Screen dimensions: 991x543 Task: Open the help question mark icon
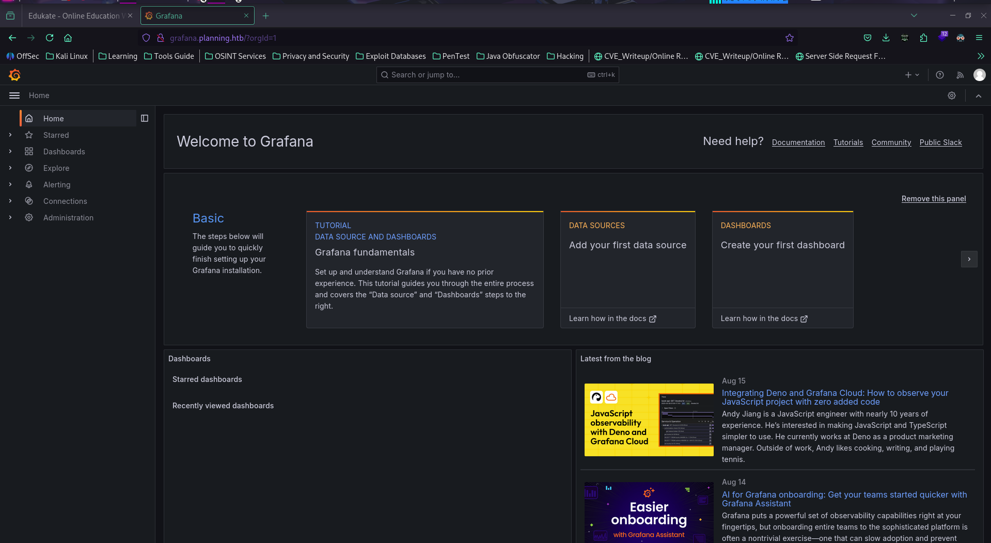(x=940, y=75)
